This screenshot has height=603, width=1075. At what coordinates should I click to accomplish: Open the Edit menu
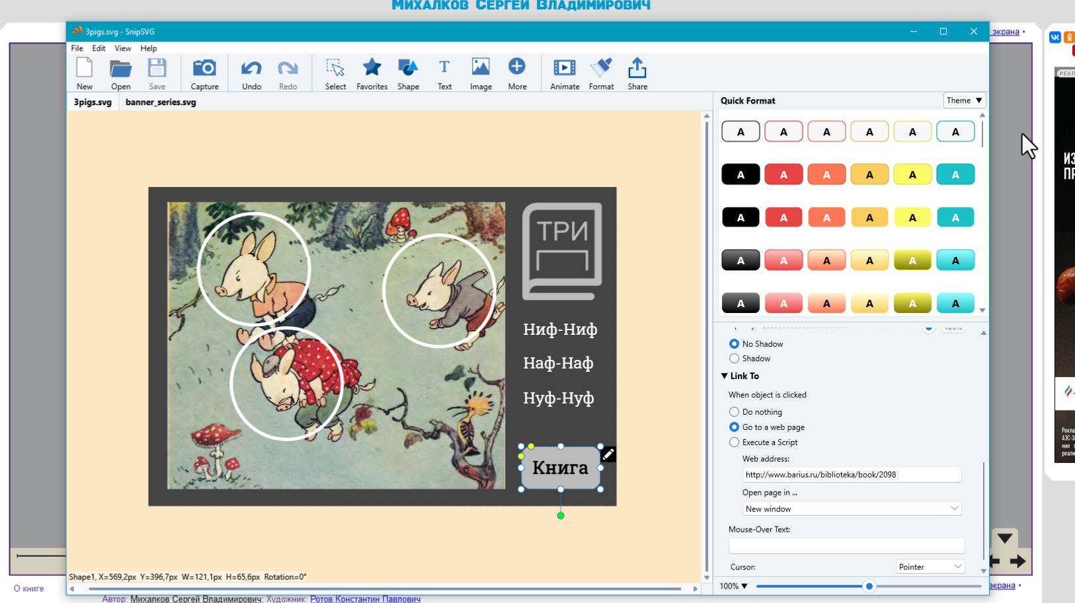pos(99,48)
